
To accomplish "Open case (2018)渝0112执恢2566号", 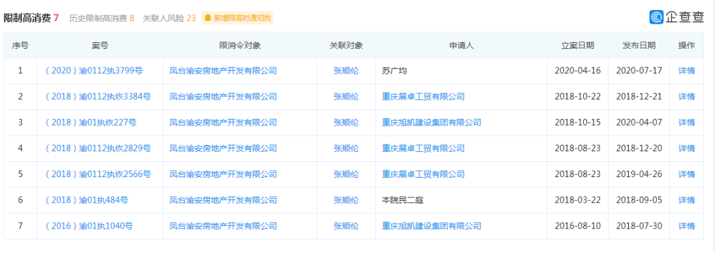I will pos(98,174).
